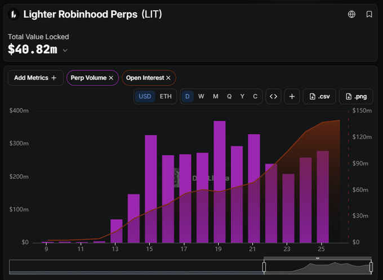Bookmark Lighter Robinhood Perps protocol

[x=369, y=14]
